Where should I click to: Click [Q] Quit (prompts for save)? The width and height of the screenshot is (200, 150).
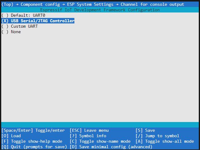[x=34, y=147]
